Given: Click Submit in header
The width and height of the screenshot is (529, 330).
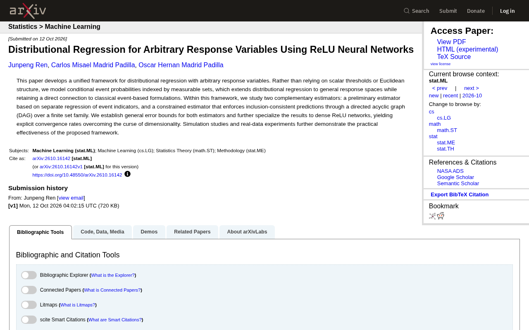Looking at the screenshot, I should pos(448,11).
